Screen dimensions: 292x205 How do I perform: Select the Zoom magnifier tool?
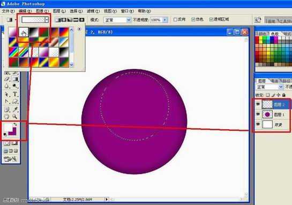pos(15,117)
